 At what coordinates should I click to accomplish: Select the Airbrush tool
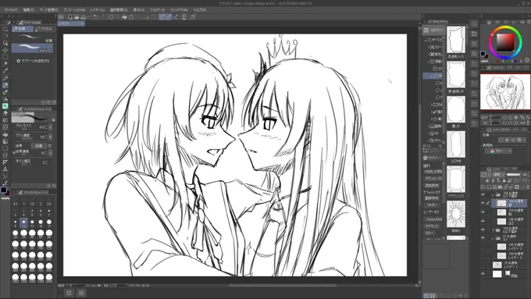(x=5, y=99)
